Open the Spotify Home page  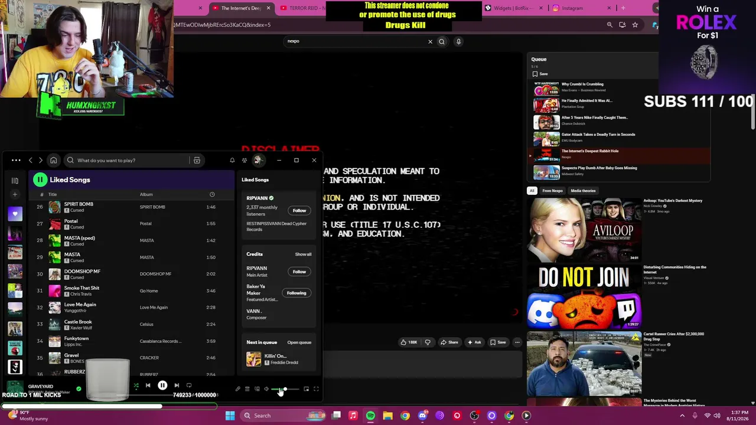53,160
